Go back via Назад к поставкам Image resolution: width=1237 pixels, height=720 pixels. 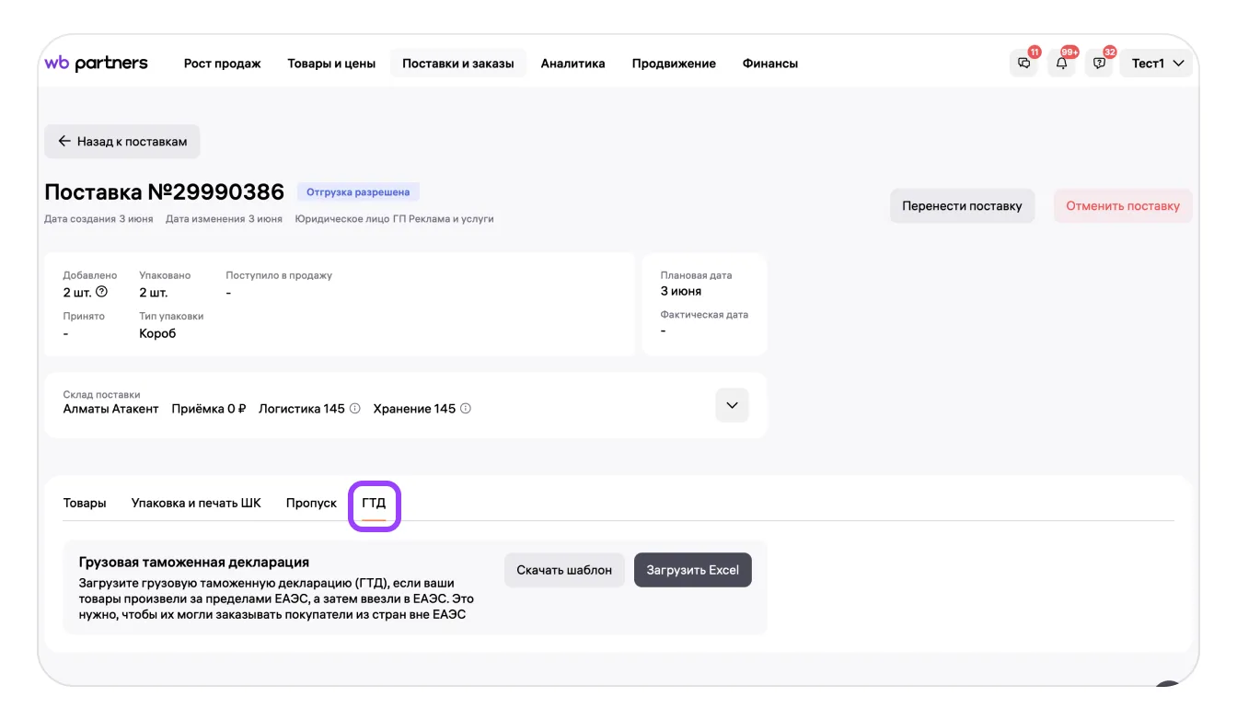click(122, 142)
